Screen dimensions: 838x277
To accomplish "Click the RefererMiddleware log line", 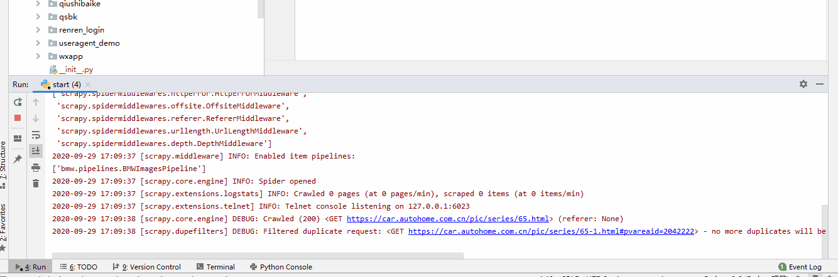I will (173, 118).
